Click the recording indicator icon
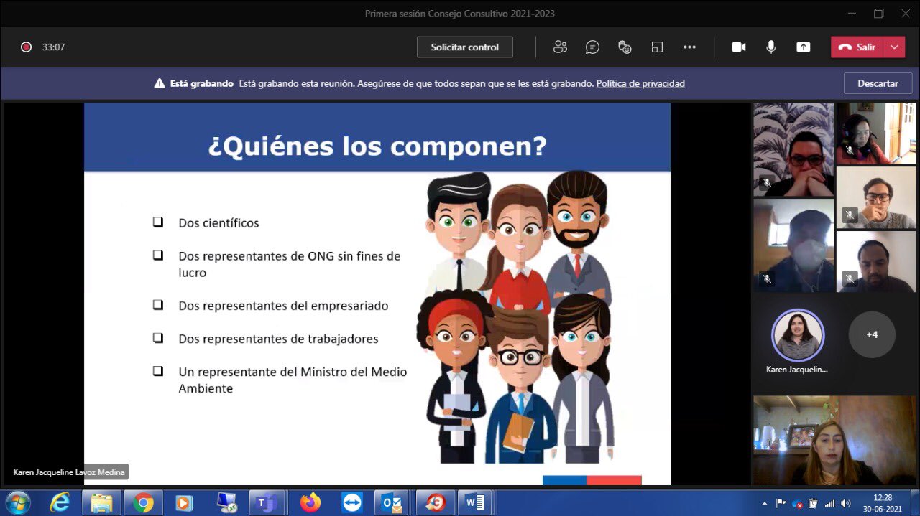920x516 pixels. [x=25, y=46]
